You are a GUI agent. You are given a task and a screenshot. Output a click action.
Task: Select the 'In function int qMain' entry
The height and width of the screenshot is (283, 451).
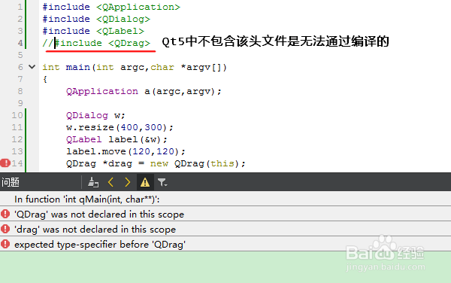(225, 199)
